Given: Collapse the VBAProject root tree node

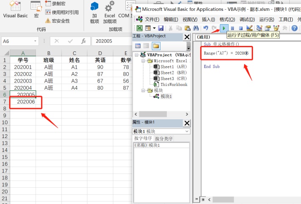Looking at the screenshot, I should [136, 55].
